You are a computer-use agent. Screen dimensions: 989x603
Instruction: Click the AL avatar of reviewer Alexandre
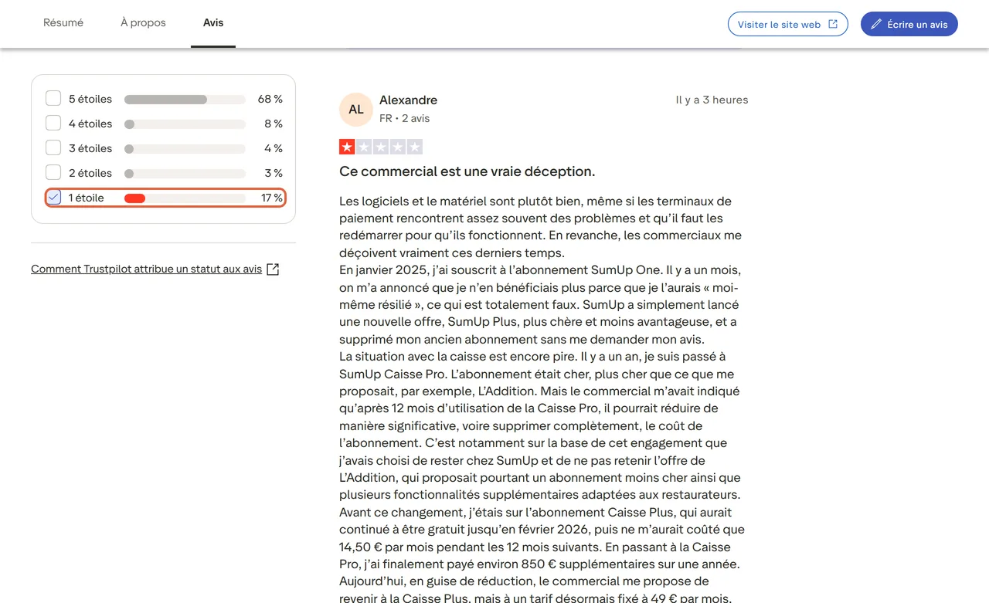click(356, 110)
